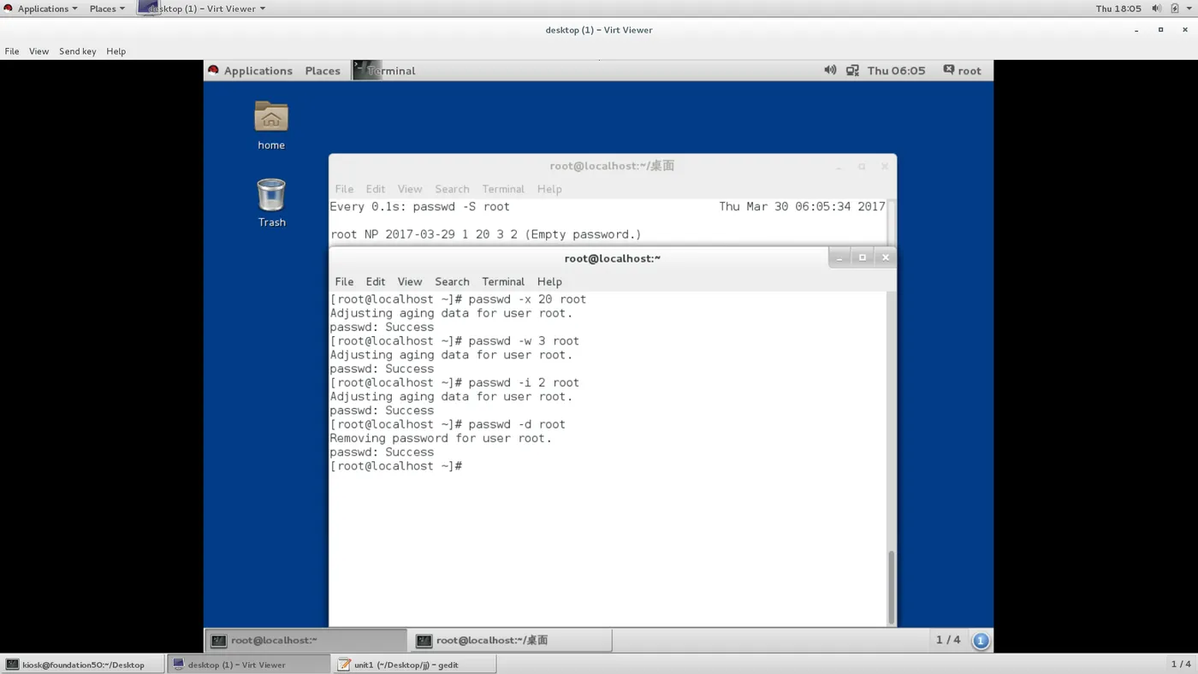1198x674 pixels.
Task: Minimize the front root@localhost:~ terminal window
Action: tap(839, 257)
